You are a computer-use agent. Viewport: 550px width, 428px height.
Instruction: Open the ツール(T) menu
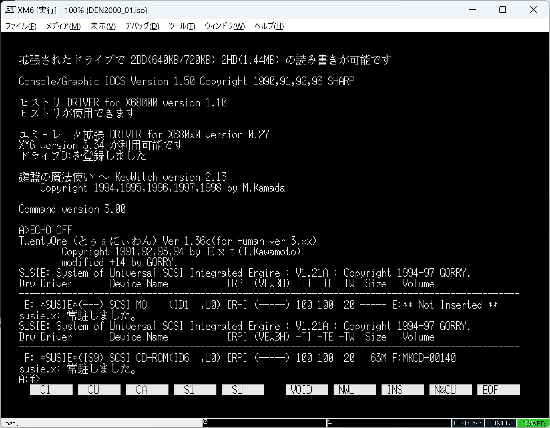point(182,26)
